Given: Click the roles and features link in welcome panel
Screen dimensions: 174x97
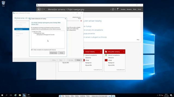Looking at the screenshot, I should [x=88, y=26].
